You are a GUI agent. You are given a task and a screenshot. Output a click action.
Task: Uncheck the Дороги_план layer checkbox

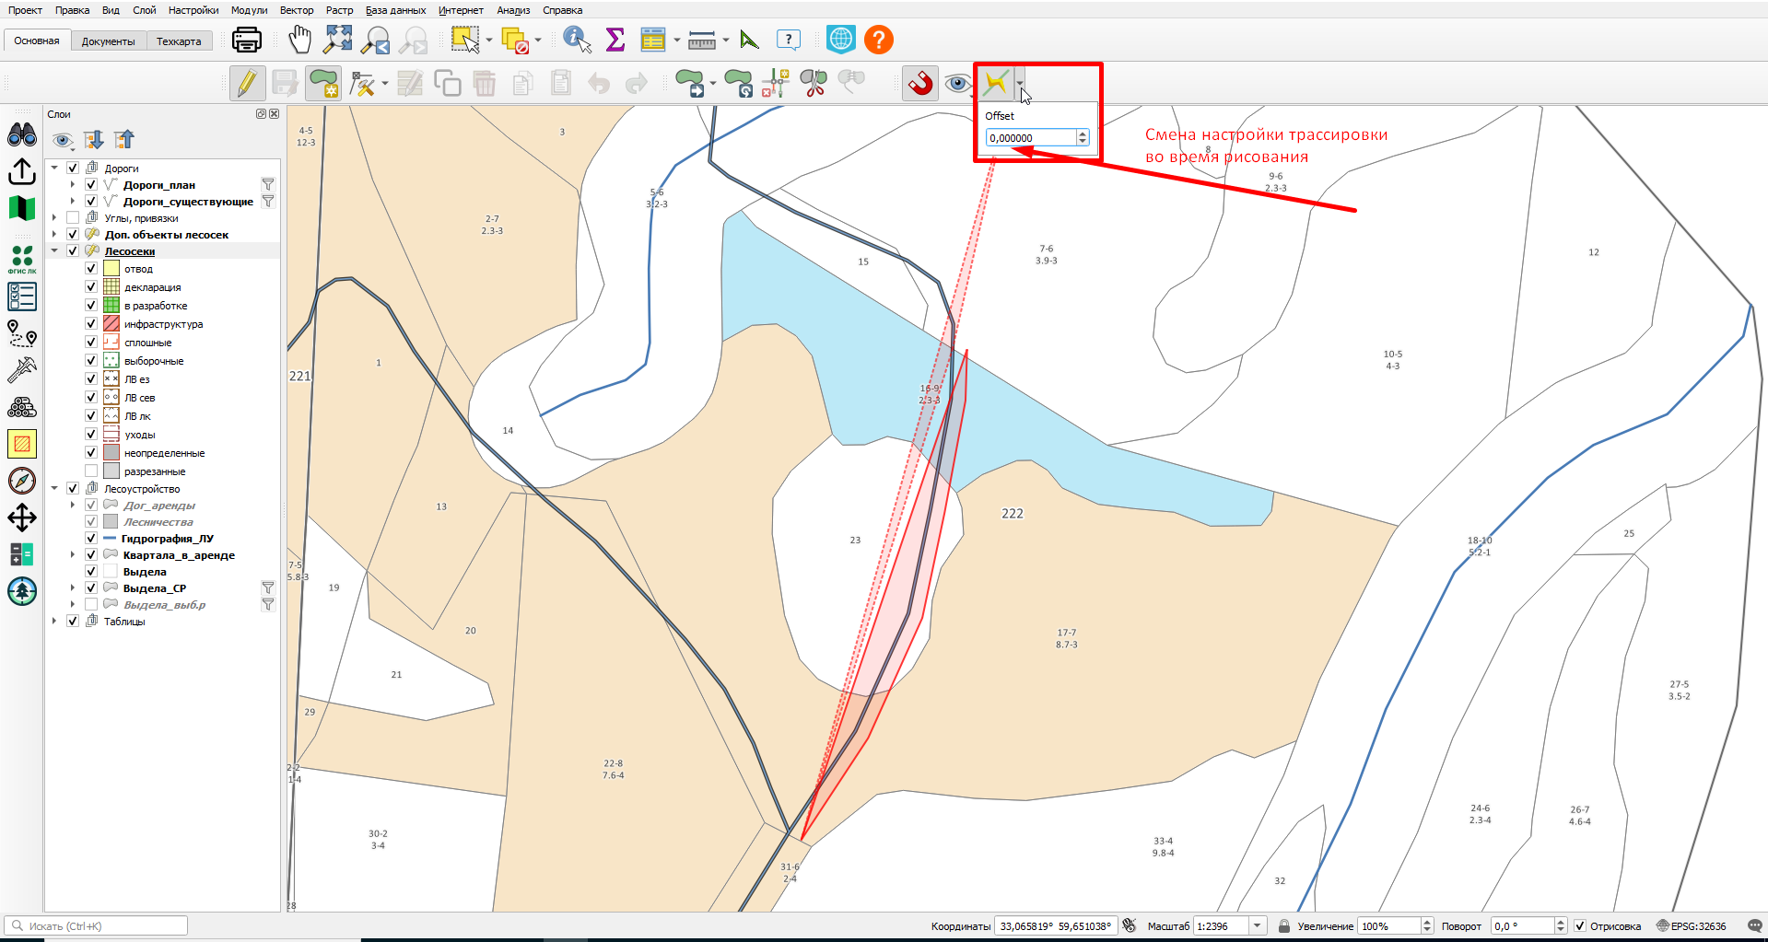tap(91, 185)
